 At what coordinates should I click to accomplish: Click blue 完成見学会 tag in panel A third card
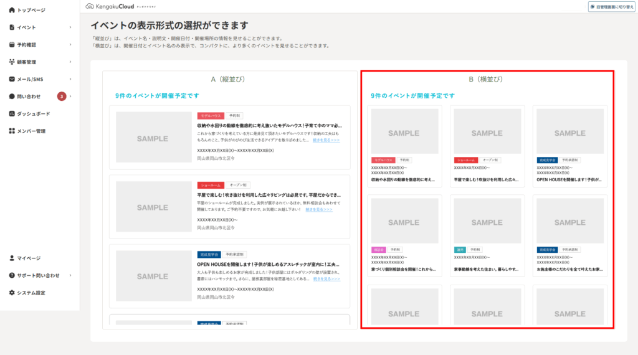tap(209, 255)
